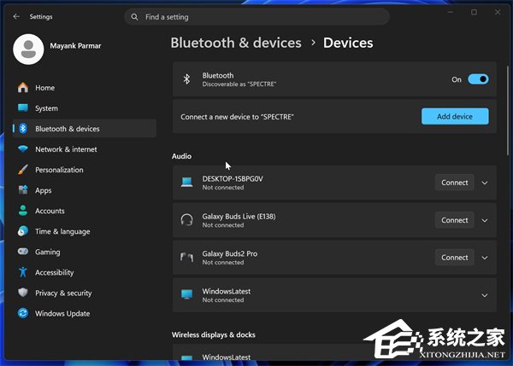Open the System settings page
513x366 pixels.
coord(84,108)
